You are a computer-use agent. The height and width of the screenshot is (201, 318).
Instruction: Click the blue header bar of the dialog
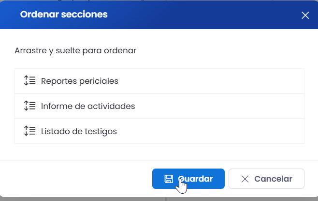click(x=203, y=15)
